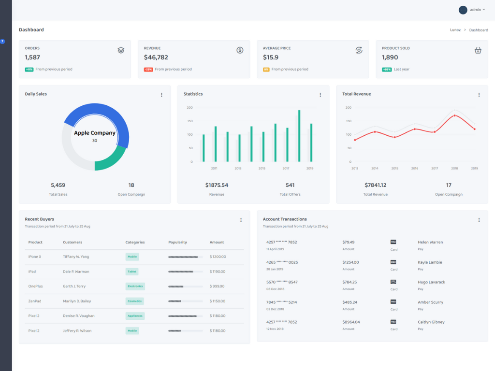Click the Product Sold basket icon
This screenshot has width=495, height=371.
coord(478,50)
